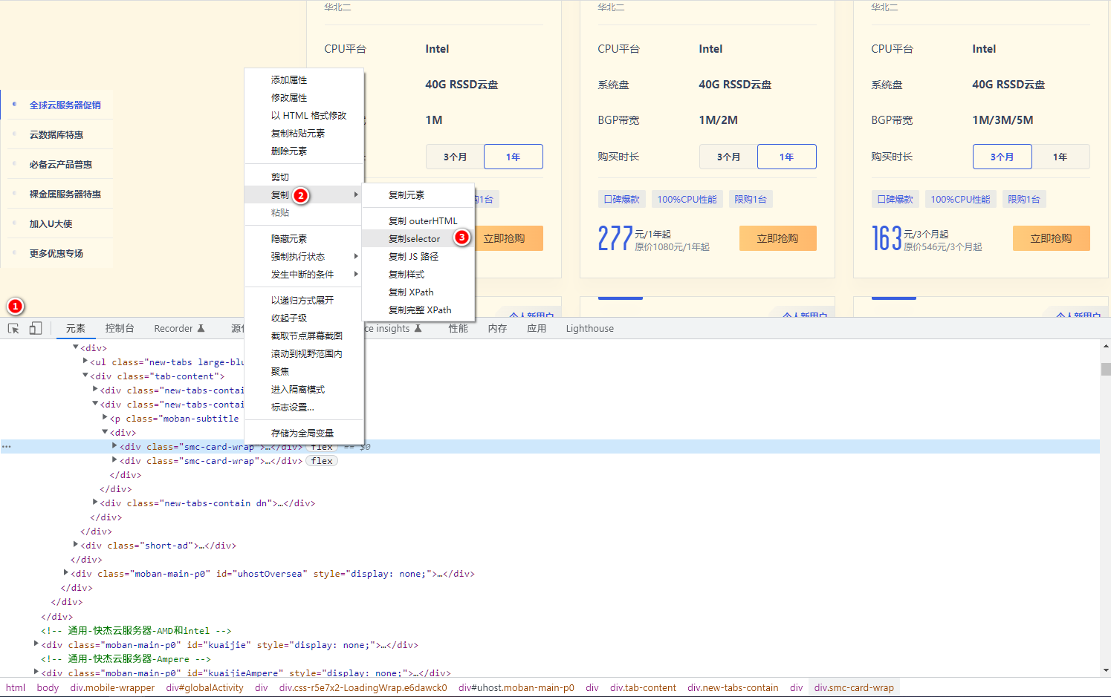Expand the moban-subtitle p node
The height and width of the screenshot is (697, 1111).
[105, 418]
